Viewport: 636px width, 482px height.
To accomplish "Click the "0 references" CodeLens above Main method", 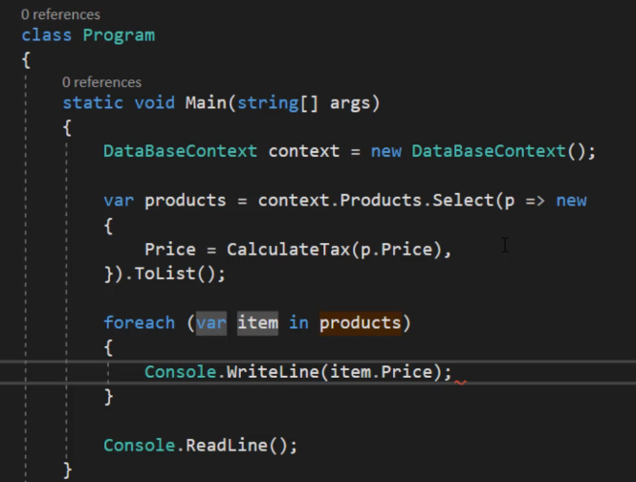I will click(x=101, y=82).
